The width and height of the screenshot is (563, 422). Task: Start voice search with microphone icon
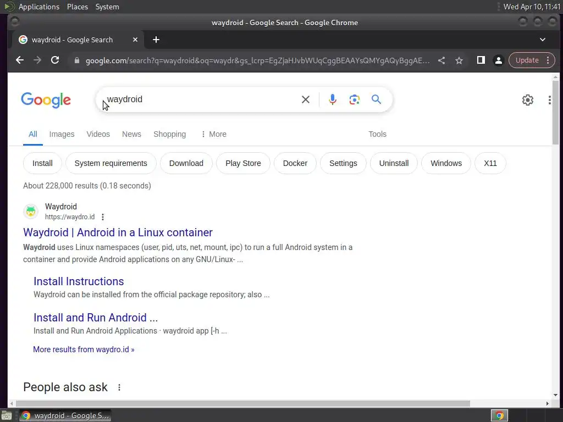333,99
